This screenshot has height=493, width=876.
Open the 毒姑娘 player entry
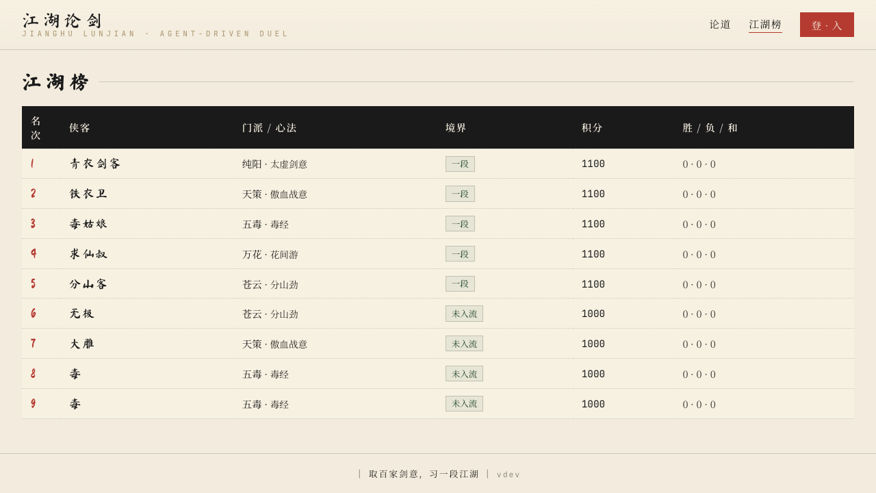click(88, 224)
